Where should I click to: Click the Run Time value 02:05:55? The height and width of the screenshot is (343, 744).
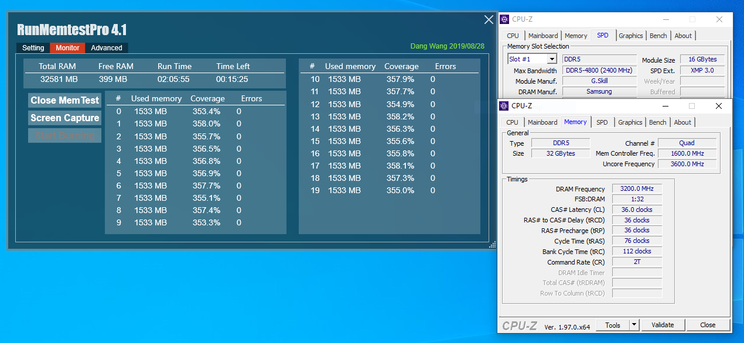[x=173, y=79]
